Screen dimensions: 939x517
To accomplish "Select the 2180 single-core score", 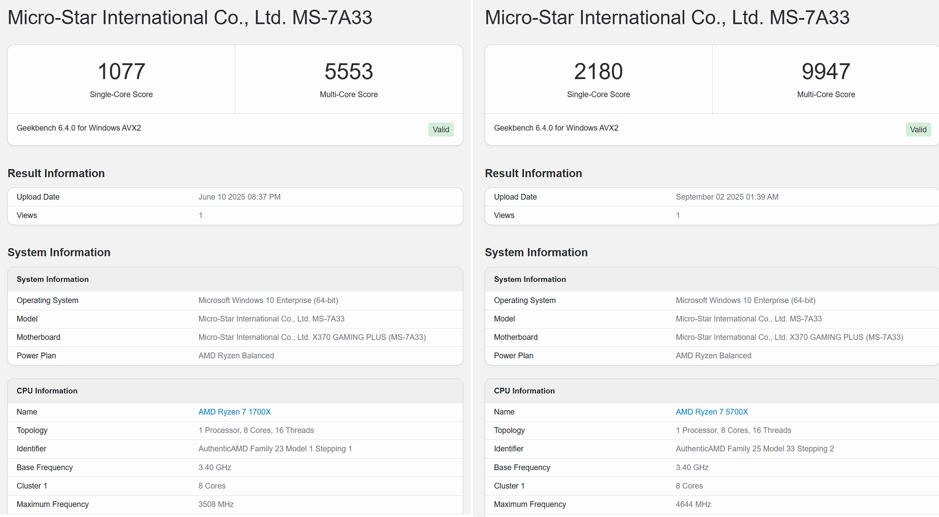I will (598, 71).
